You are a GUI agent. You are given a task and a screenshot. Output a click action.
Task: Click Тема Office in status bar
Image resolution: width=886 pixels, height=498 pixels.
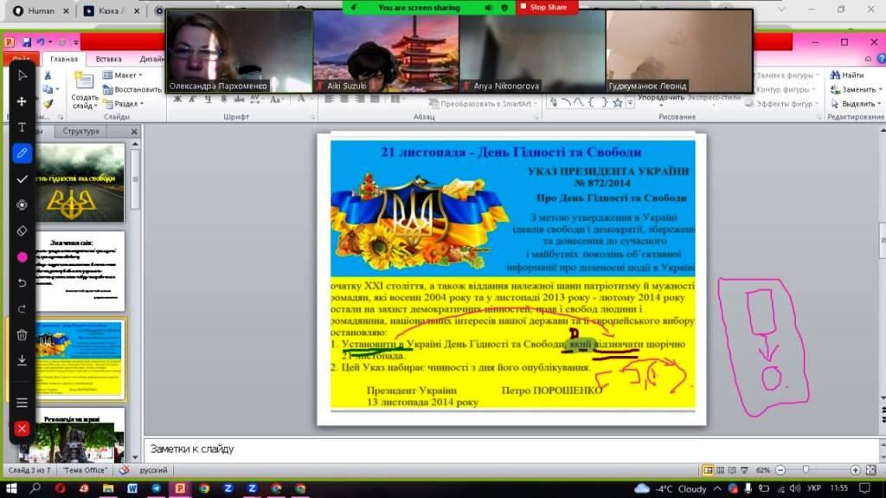[x=85, y=470]
